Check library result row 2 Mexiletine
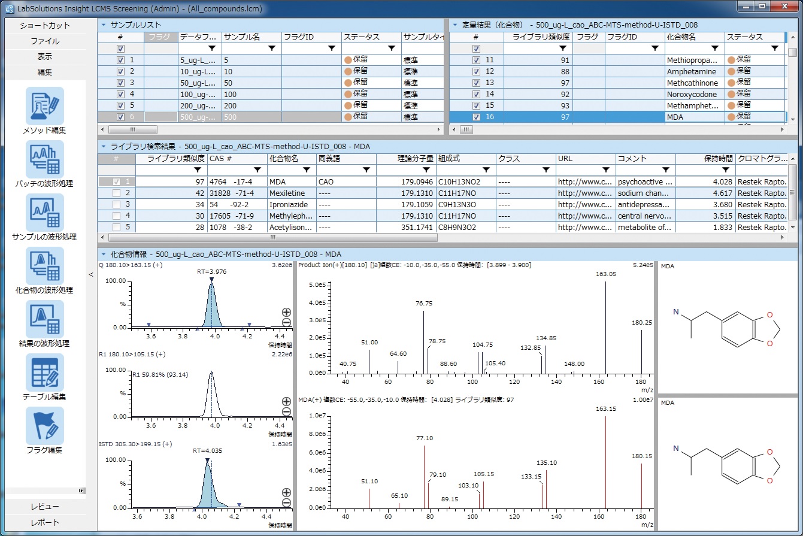Screen dimensions: 803x536 117,193
